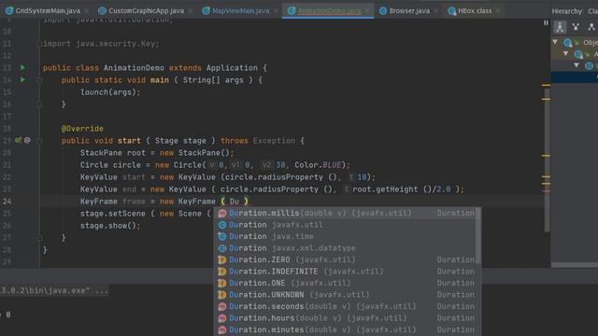598x336 pixels.
Task: Select the class hierarchy view button
Action: tap(560, 27)
